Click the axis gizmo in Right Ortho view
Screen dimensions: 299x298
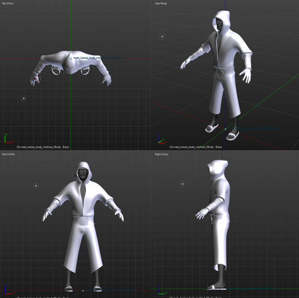coord(162,290)
